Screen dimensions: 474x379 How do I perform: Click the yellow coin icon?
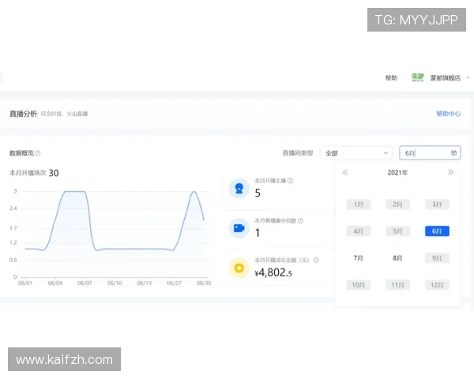239,268
